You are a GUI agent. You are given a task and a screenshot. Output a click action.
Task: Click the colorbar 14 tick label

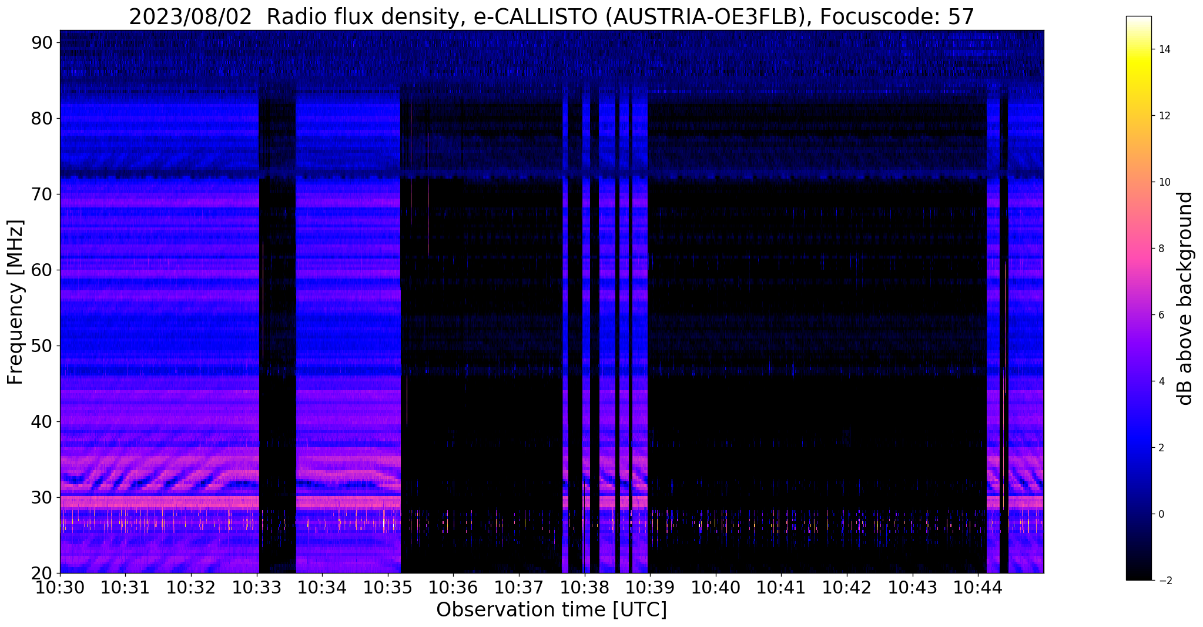[x=1164, y=49]
